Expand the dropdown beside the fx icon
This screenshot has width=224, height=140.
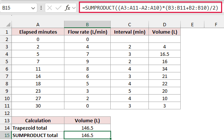74,8
